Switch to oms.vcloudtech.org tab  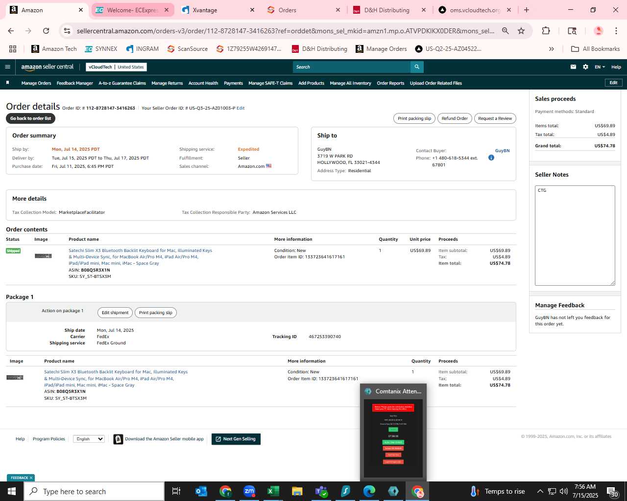tap(476, 10)
